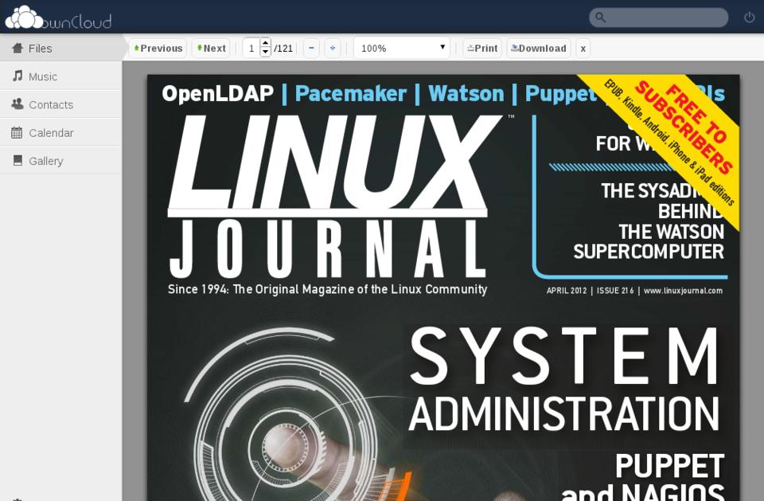Click the Calendar grid icon
Screen dimensions: 764x501
17,132
